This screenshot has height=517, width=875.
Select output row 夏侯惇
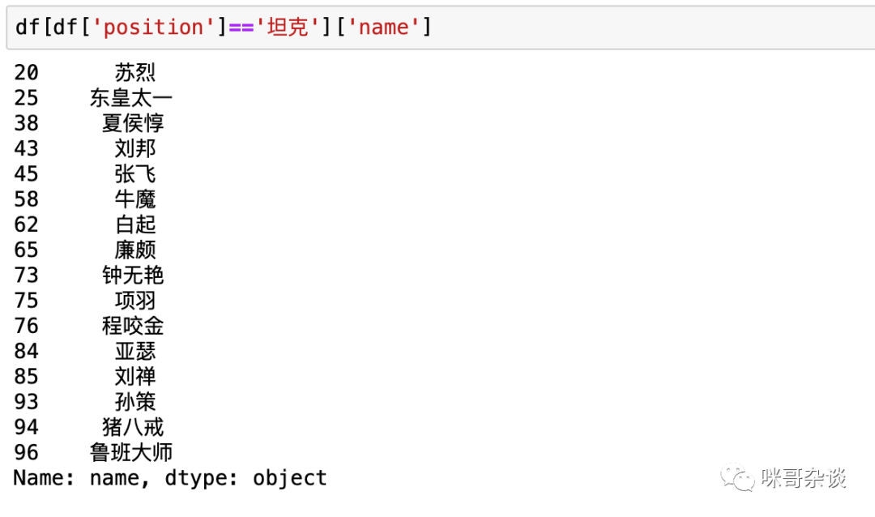click(89, 123)
